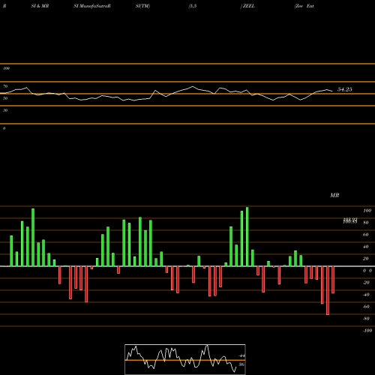Image resolution: width=375 pixels, height=375 pixels.
Task: Click the "(Zee Ent" company name text
Action: (304, 6)
